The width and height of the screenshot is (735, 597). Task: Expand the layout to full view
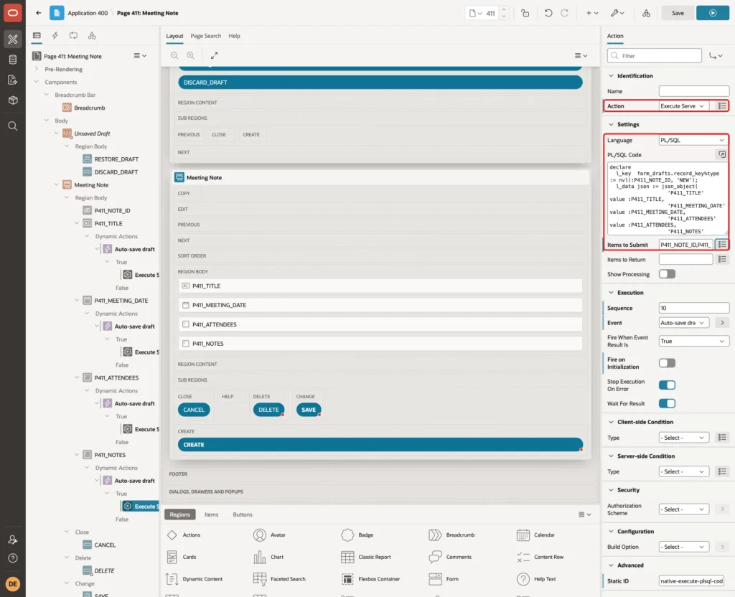point(214,55)
